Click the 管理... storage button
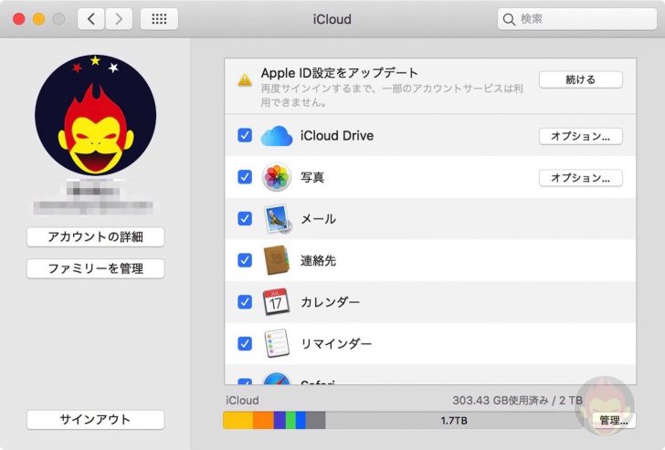The width and height of the screenshot is (665, 450). tap(613, 421)
